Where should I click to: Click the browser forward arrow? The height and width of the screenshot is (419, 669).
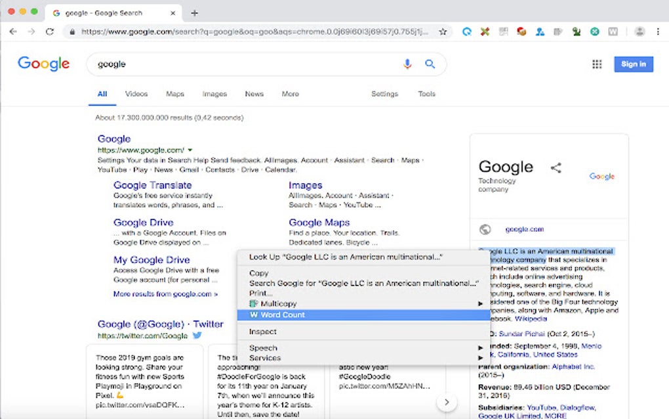pos(31,32)
